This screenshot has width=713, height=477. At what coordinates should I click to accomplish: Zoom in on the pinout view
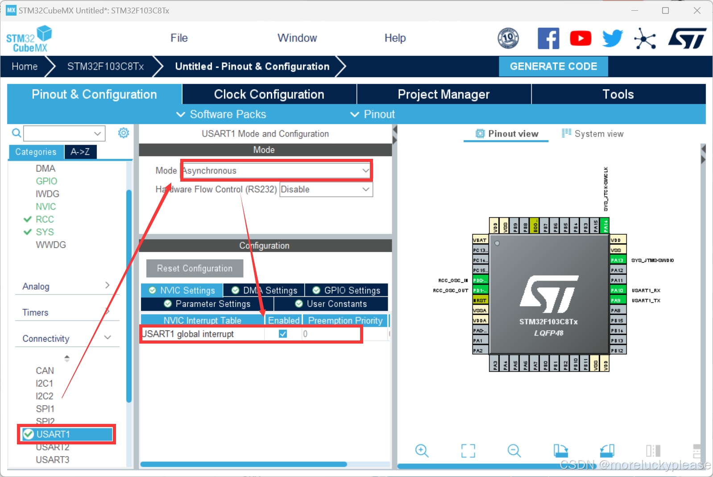[422, 451]
